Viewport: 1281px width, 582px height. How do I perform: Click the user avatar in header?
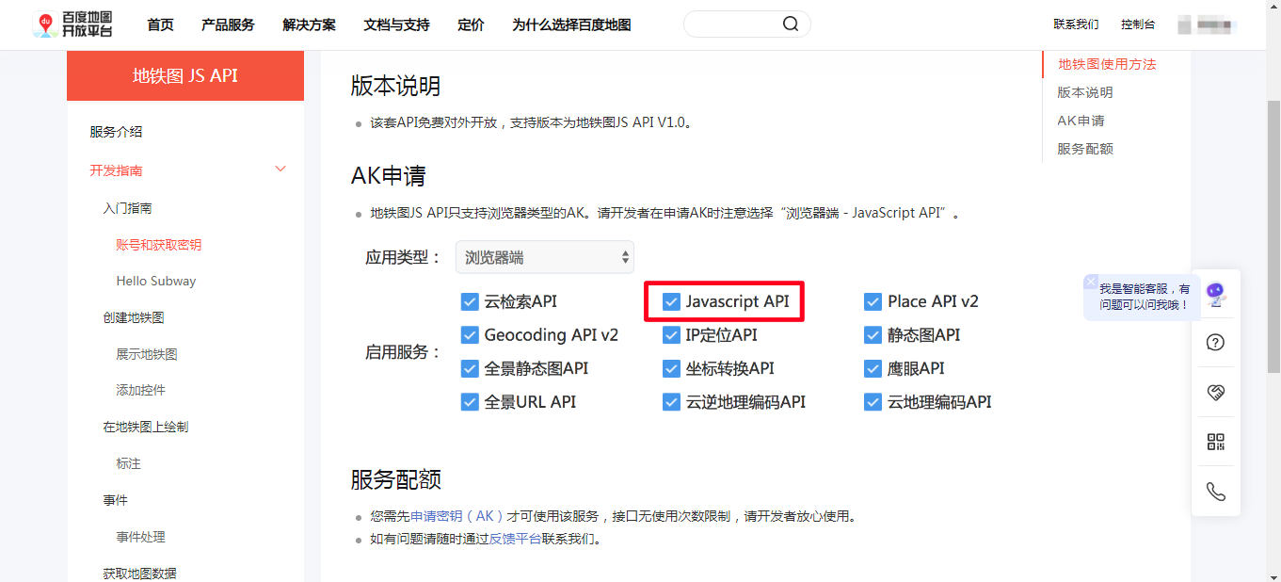(1184, 24)
